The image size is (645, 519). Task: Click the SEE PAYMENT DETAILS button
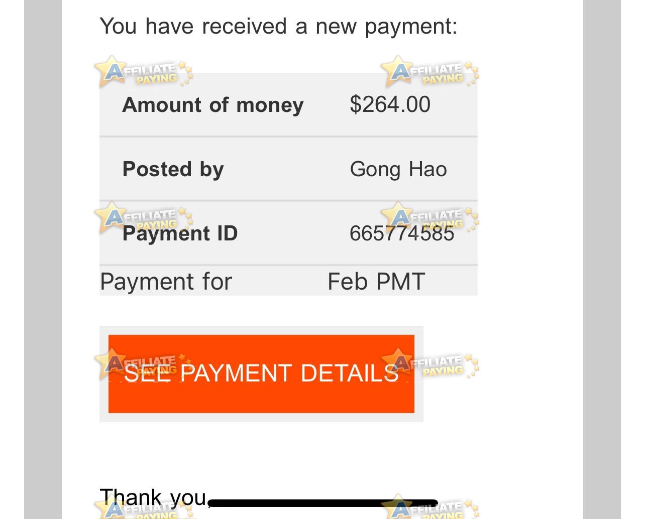(261, 373)
